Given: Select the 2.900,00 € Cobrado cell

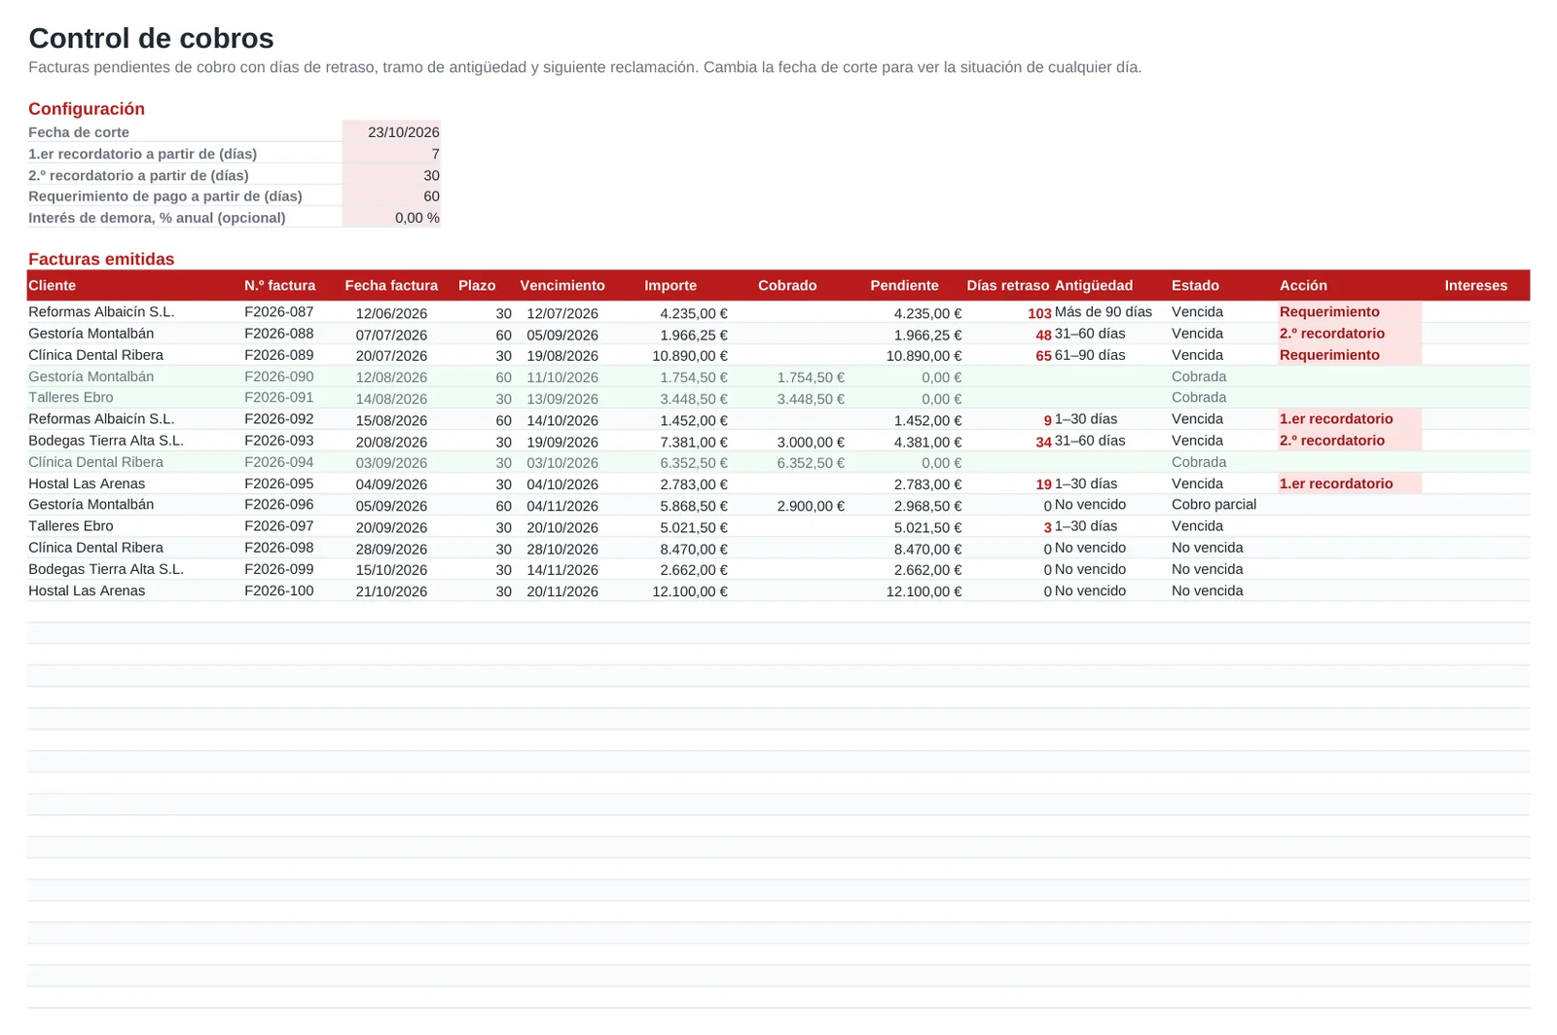Looking at the screenshot, I should [811, 506].
